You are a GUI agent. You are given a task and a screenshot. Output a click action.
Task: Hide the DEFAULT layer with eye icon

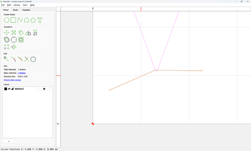click(9, 89)
